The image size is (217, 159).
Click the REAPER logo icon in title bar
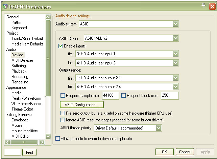[5, 6]
